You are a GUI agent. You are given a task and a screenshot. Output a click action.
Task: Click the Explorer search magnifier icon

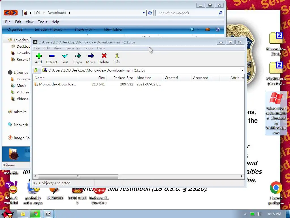pos(220,13)
